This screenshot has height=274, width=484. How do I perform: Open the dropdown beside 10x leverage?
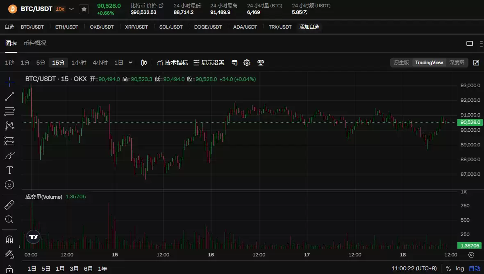click(x=71, y=8)
